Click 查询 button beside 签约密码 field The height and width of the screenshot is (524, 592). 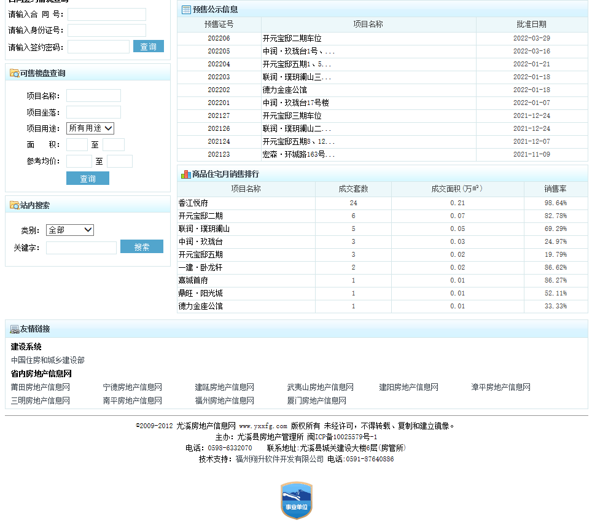click(x=148, y=47)
